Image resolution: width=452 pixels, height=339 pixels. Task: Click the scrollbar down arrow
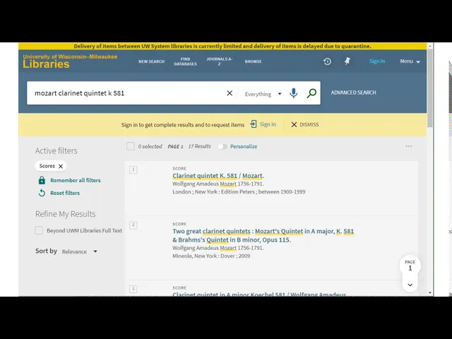point(430,293)
